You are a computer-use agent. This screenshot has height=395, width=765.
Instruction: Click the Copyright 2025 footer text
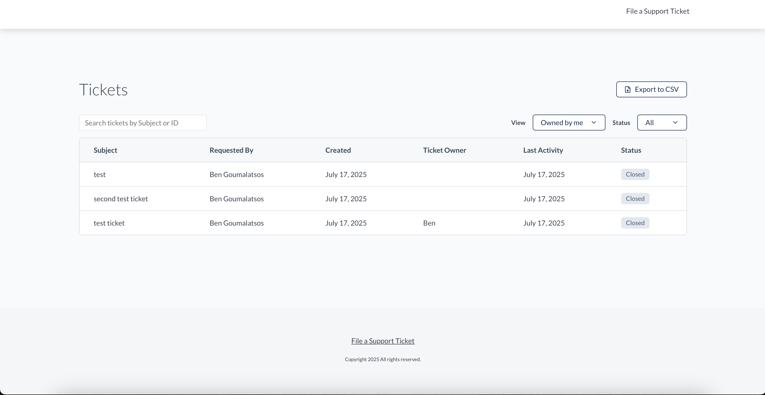383,359
